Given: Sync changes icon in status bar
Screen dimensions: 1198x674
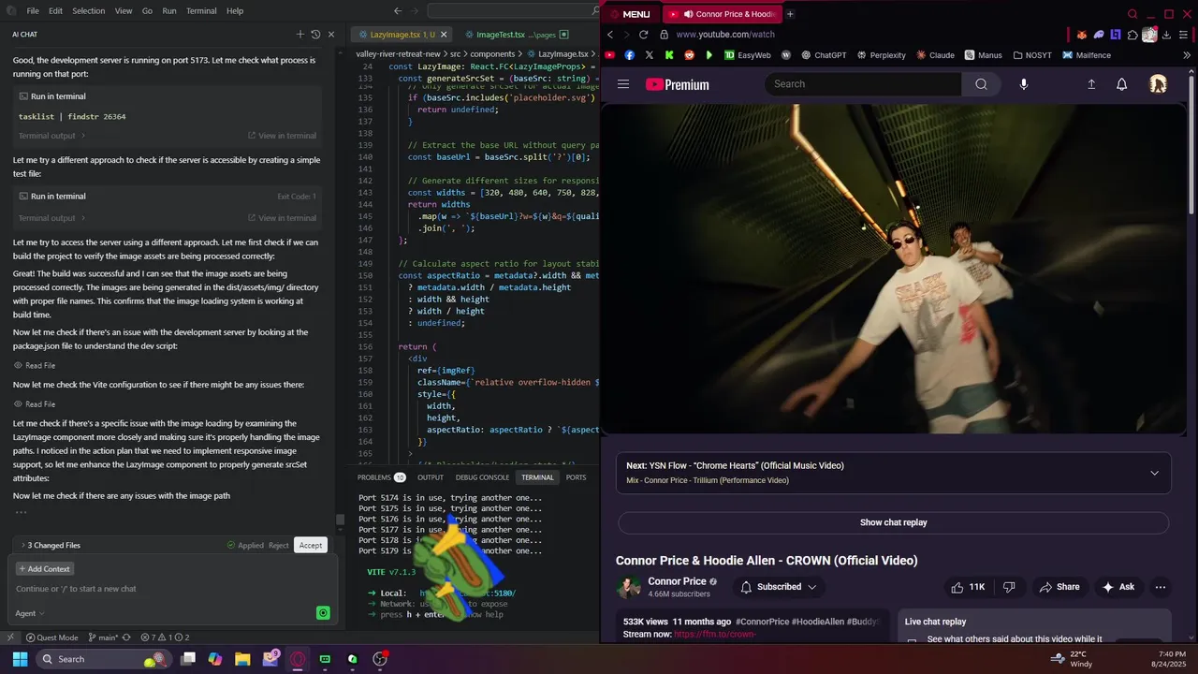Looking at the screenshot, I should click(x=126, y=637).
